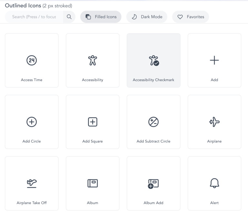Click the 'Accessibility Checkmark' label text
Screen dimensions: 248x216
(153, 80)
